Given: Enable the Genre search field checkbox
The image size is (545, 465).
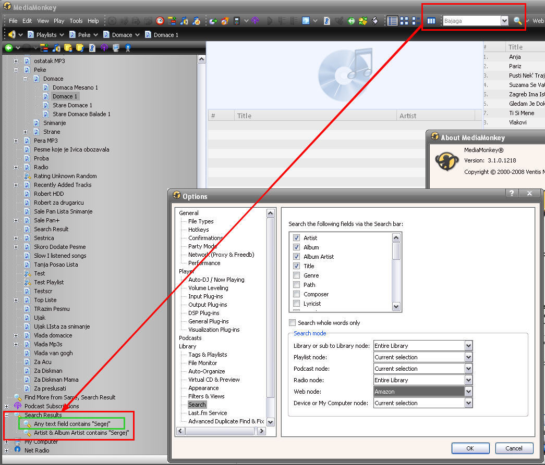Looking at the screenshot, I should pyautogui.click(x=296, y=275).
